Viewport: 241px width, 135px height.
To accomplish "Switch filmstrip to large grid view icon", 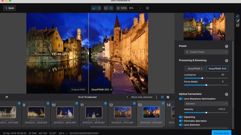I will point(168,97).
